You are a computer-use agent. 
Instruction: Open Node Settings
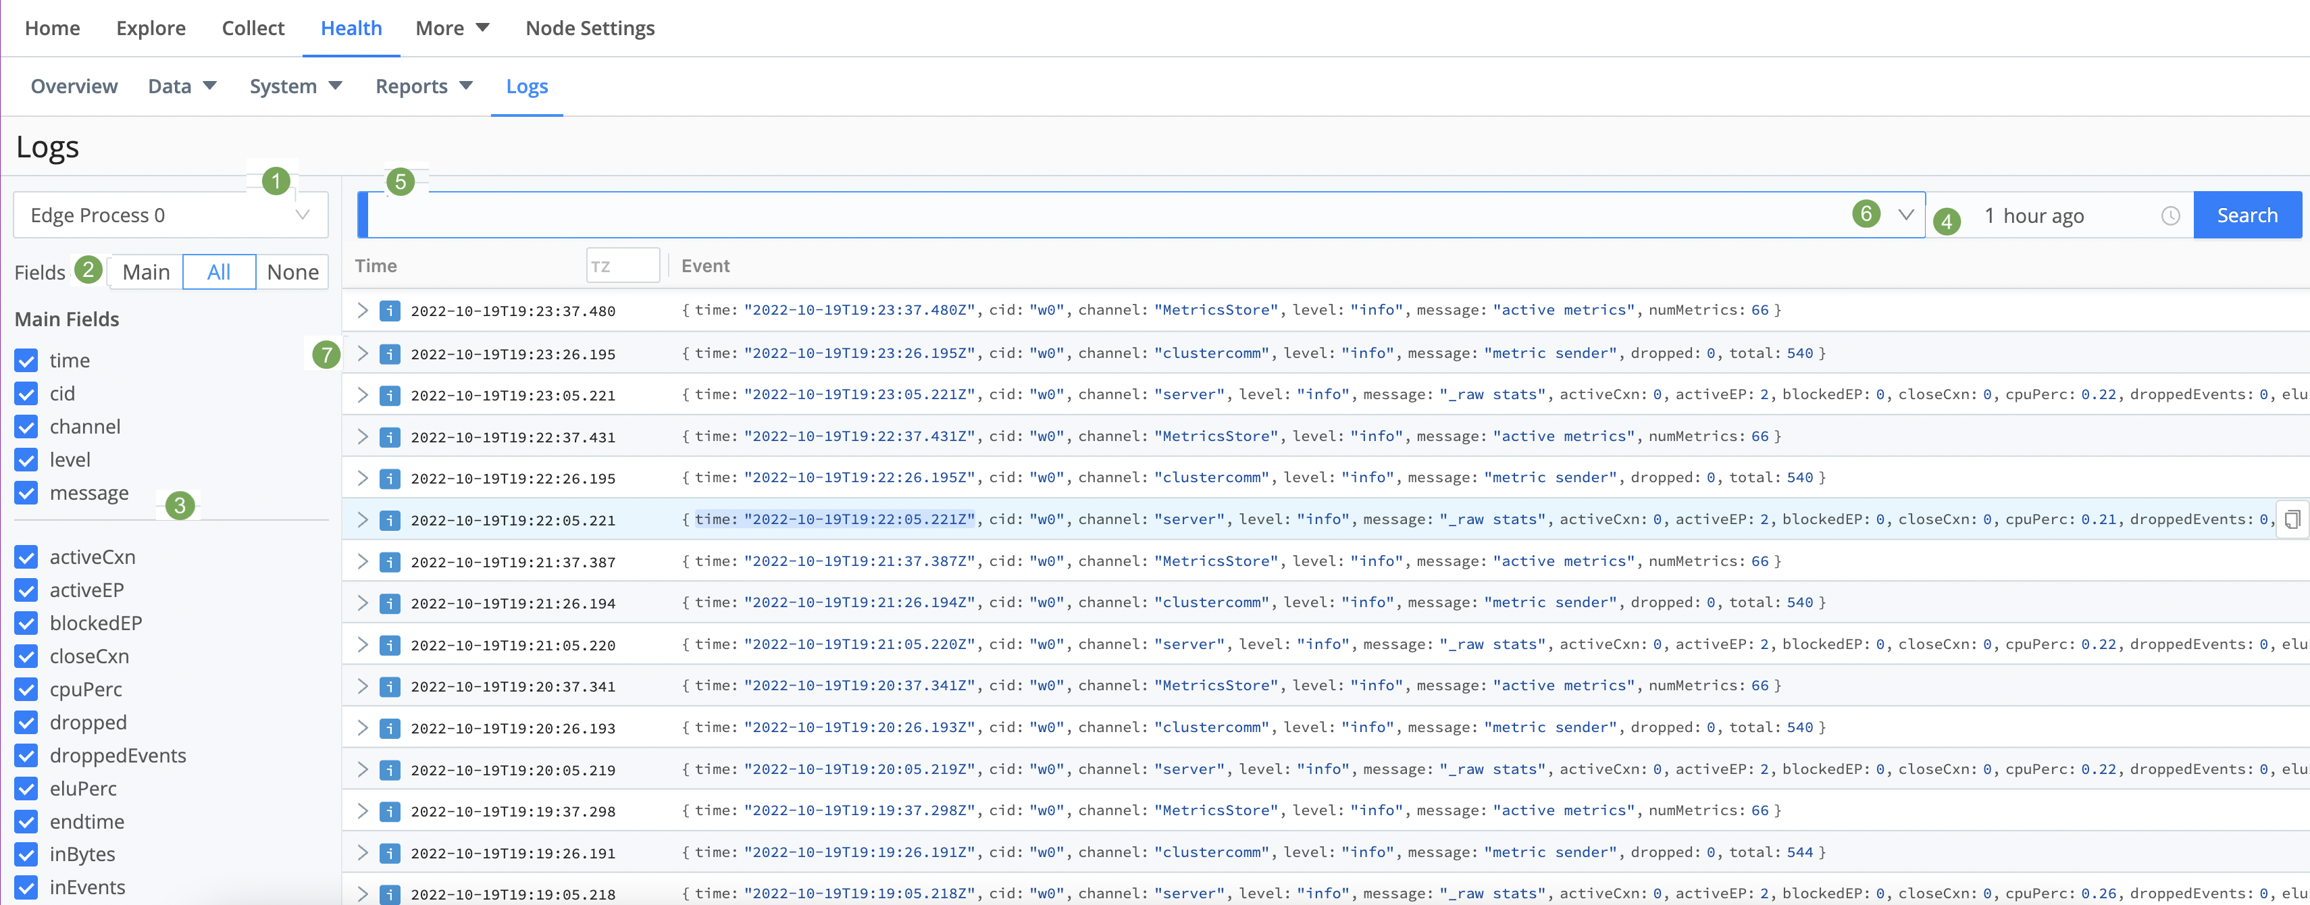(x=590, y=28)
